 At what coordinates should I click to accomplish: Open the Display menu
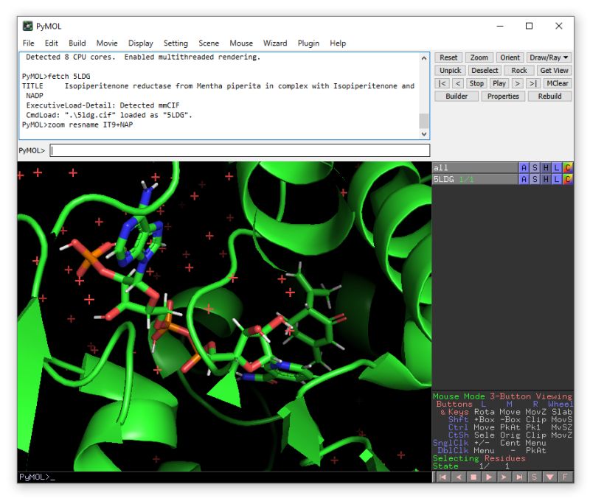pos(140,43)
